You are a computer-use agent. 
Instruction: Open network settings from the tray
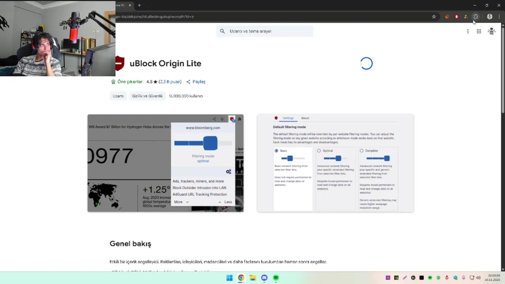click(472, 278)
